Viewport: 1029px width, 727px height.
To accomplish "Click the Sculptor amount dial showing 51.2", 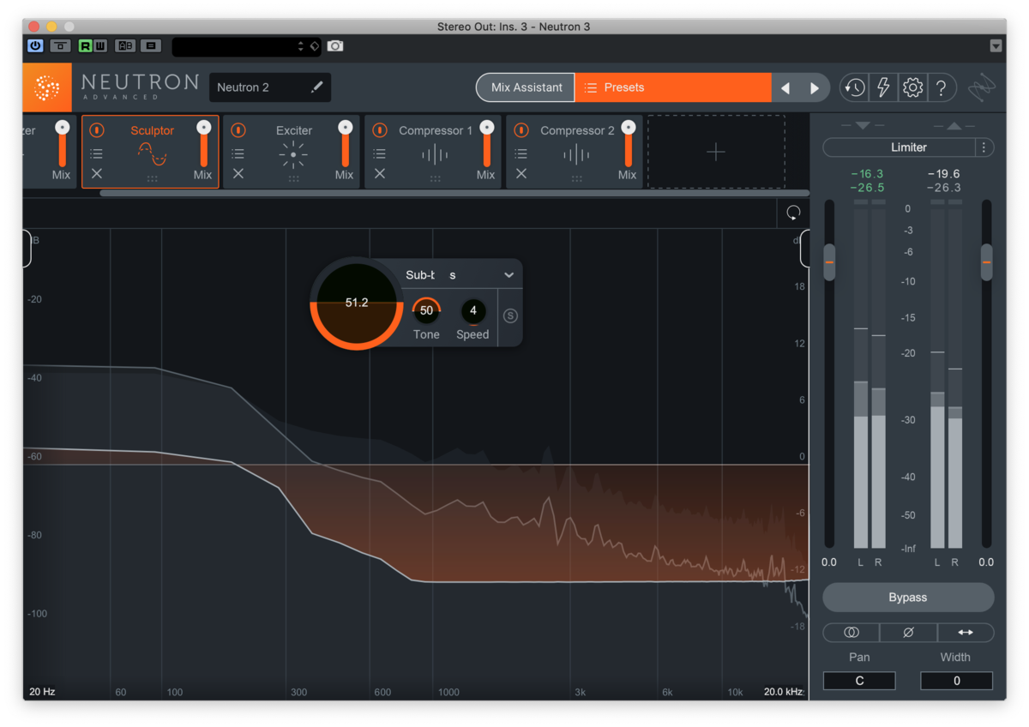I will point(356,303).
